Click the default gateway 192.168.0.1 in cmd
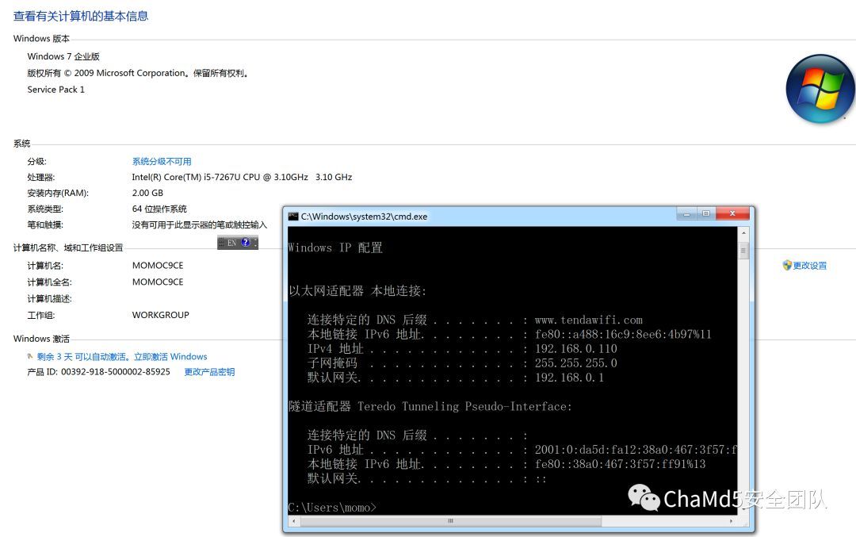Viewport: 856px width, 537px height. click(x=569, y=378)
